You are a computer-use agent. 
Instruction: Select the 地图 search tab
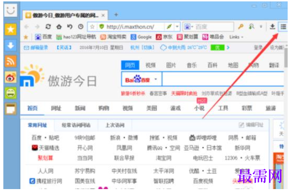point(233,65)
